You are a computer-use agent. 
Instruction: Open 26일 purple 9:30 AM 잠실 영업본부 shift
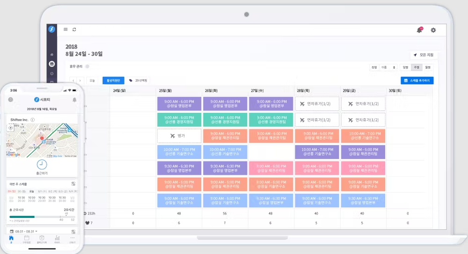pyautogui.click(x=225, y=168)
